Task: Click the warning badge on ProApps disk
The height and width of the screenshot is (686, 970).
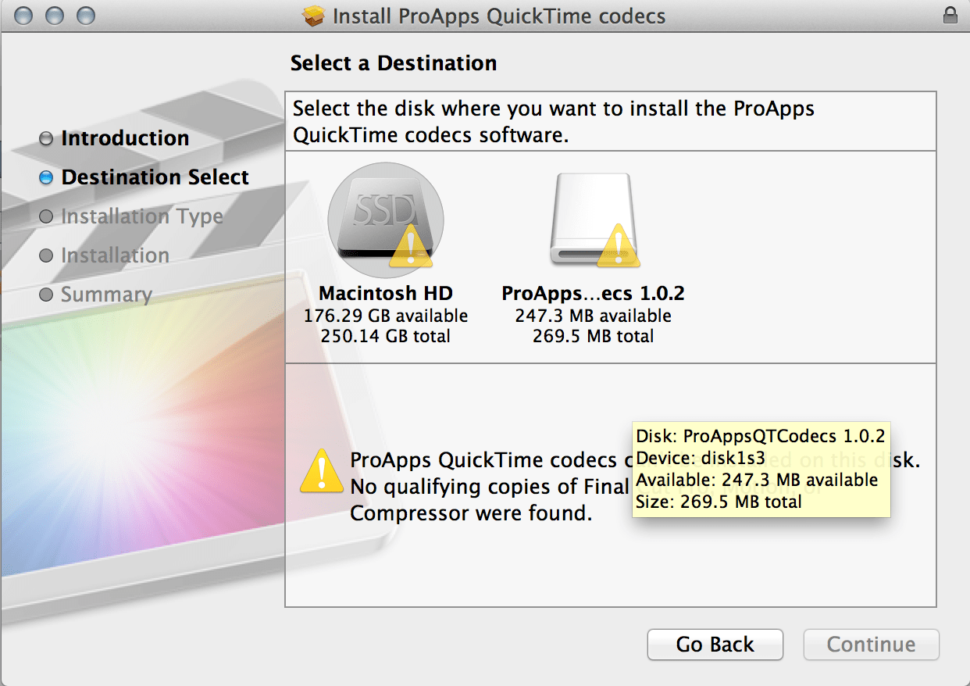Action: pos(618,247)
